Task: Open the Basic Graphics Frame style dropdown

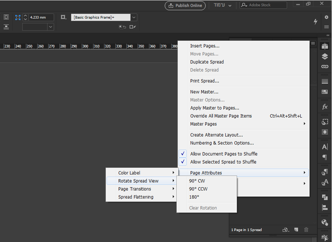Action: click(134, 18)
